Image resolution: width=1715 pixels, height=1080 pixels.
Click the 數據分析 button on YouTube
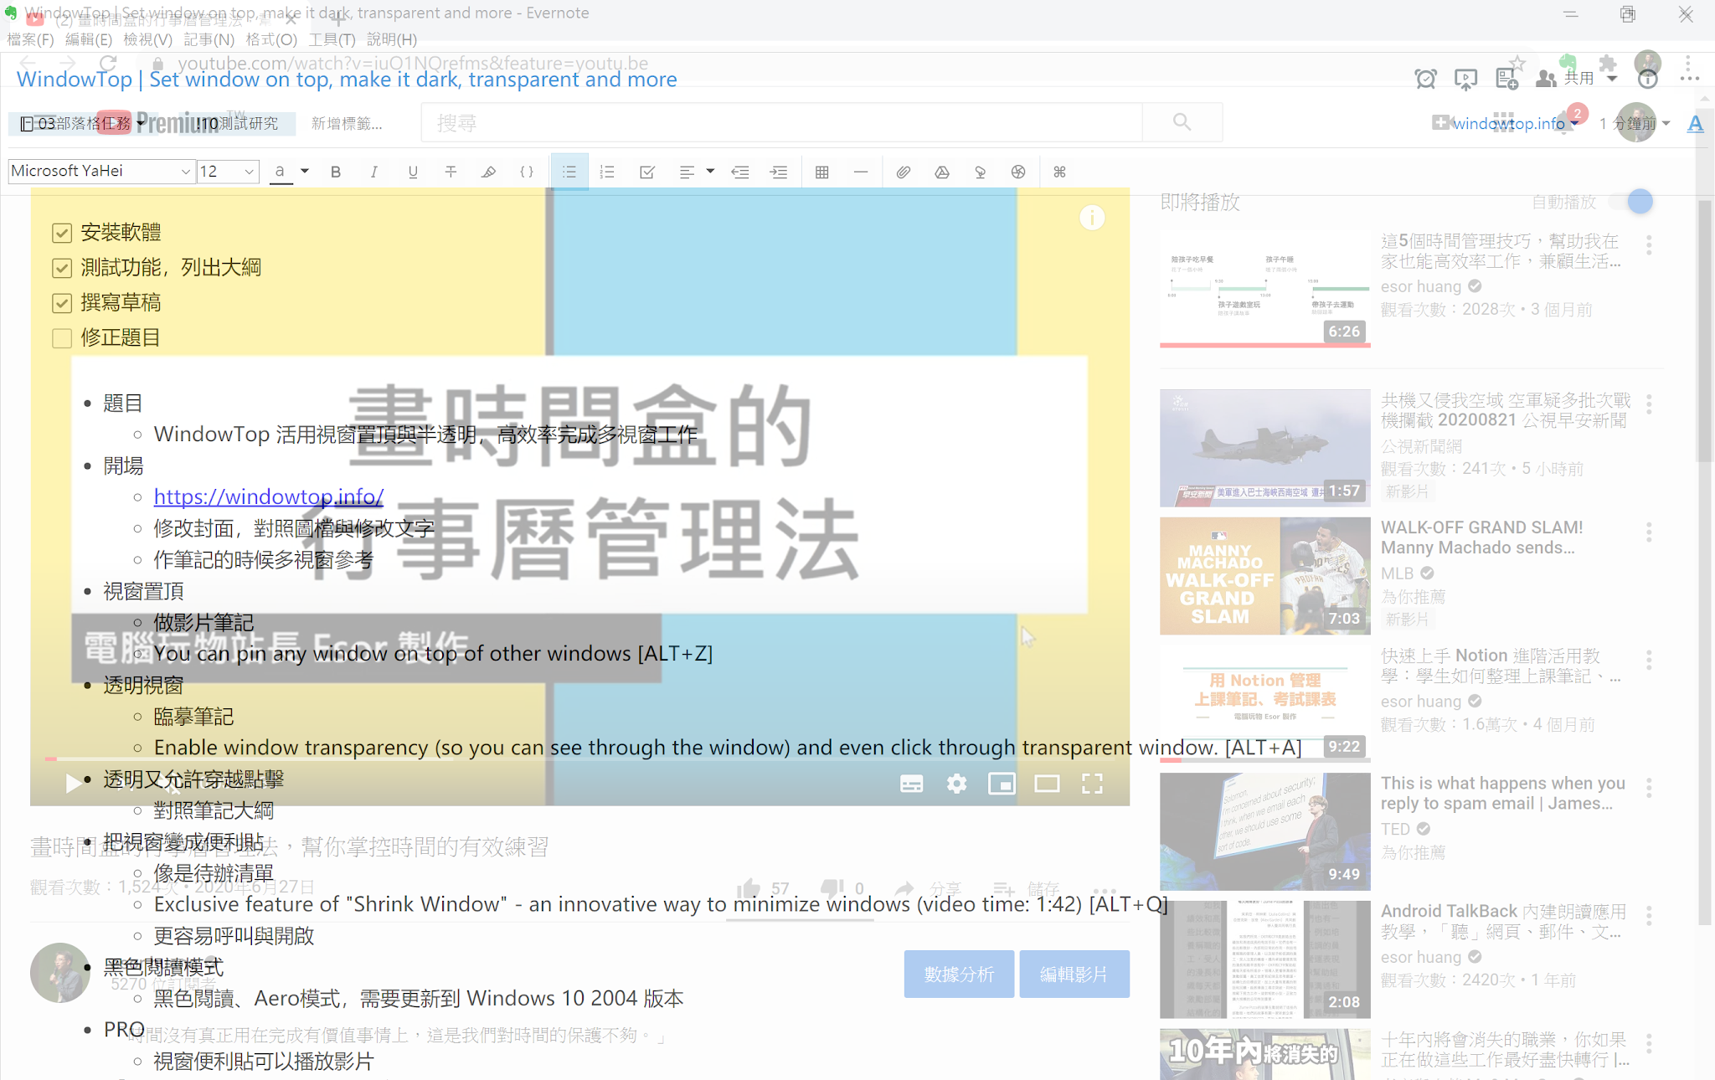(959, 974)
